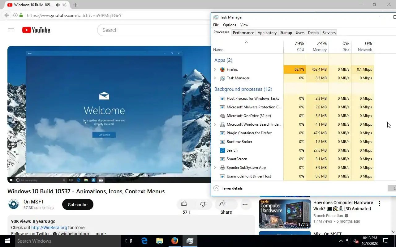Screen dimensions: 396x247
Task: Expand Spooler SubSystem App entry
Action: pos(215,168)
